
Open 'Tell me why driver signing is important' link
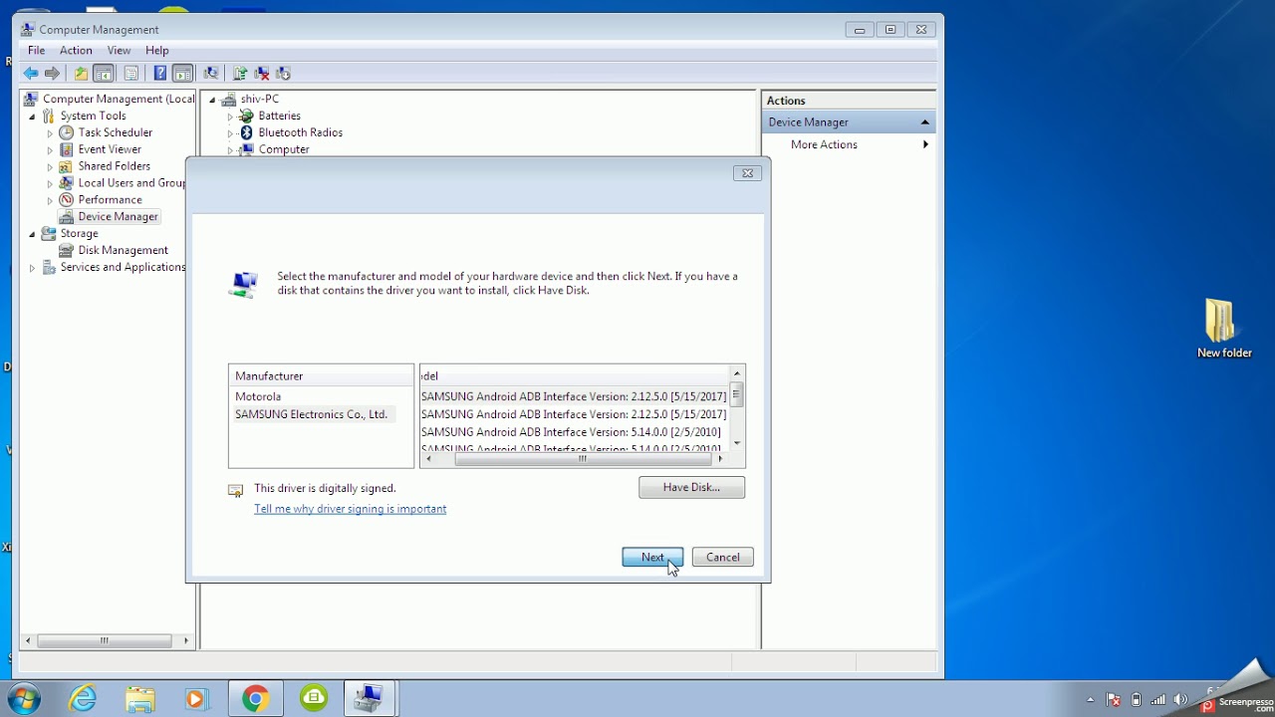pyautogui.click(x=350, y=509)
